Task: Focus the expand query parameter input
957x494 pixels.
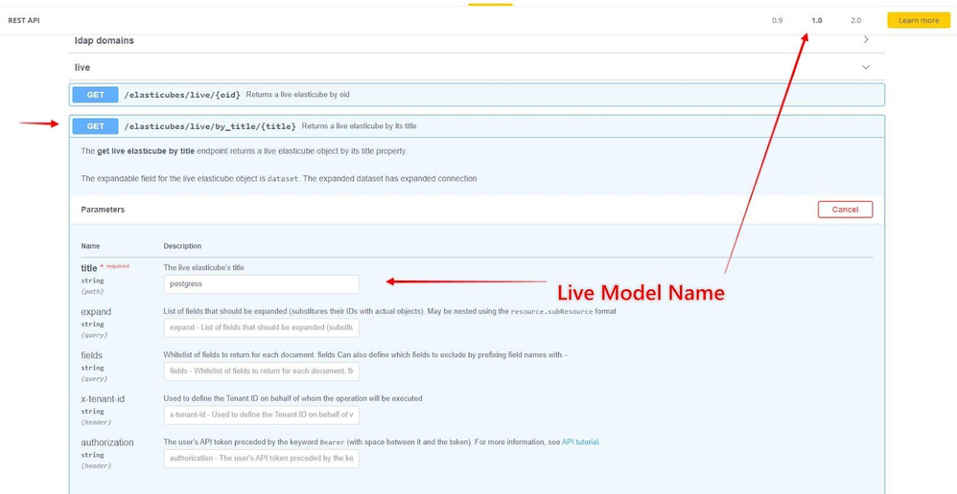Action: (x=261, y=327)
